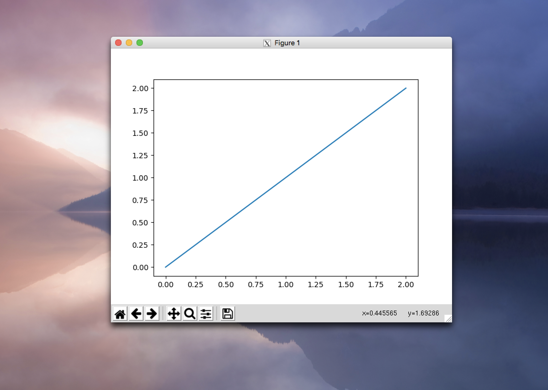Click the x=0.445565 cursor readout

tap(380, 313)
